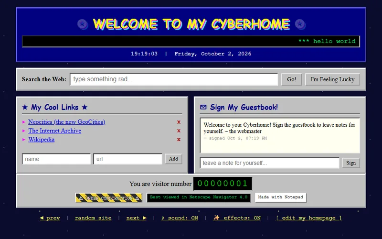Click the envelope icon by Sign My Guestbook
Image resolution: width=382 pixels, height=239 pixels.
point(203,107)
